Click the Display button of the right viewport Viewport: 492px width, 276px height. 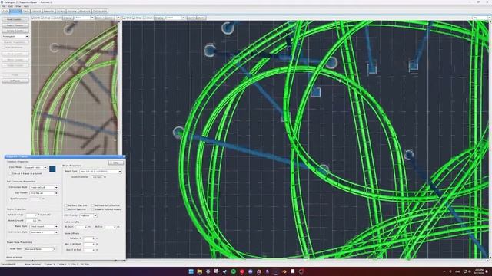[159, 18]
